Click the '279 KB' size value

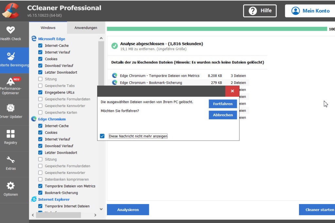[x=216, y=83]
